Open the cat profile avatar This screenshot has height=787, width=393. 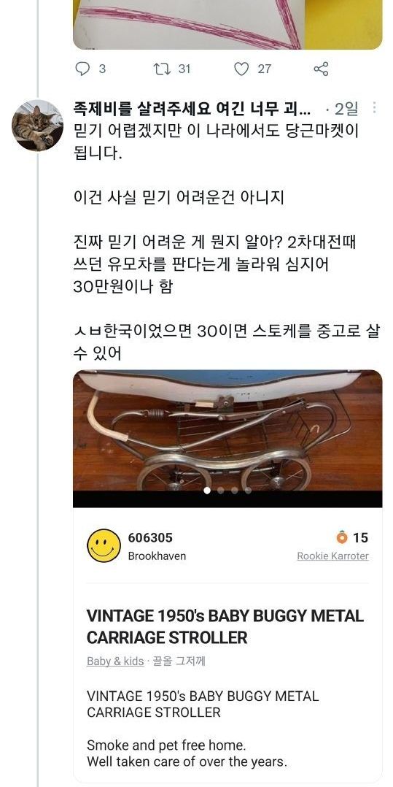click(x=38, y=126)
